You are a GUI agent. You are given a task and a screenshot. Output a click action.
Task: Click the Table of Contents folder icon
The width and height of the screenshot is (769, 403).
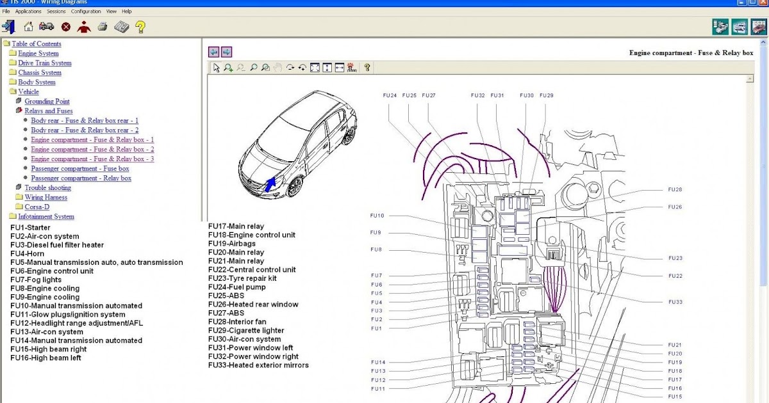point(6,43)
